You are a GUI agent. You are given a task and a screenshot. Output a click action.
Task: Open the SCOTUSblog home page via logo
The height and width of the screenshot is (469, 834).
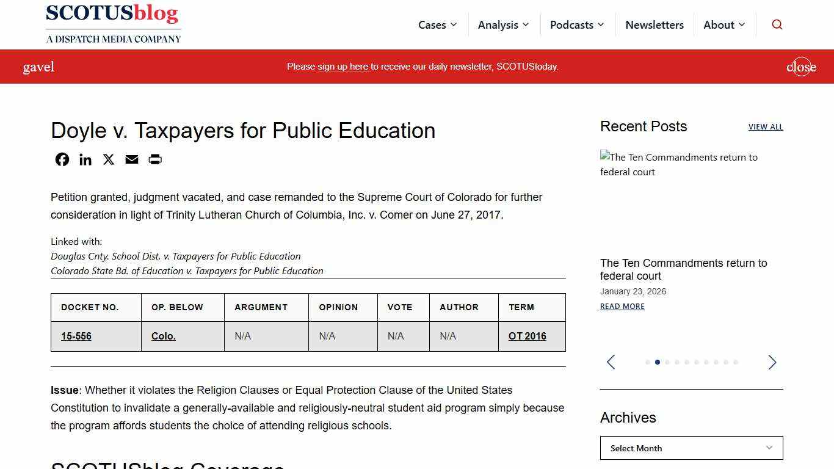point(113,23)
